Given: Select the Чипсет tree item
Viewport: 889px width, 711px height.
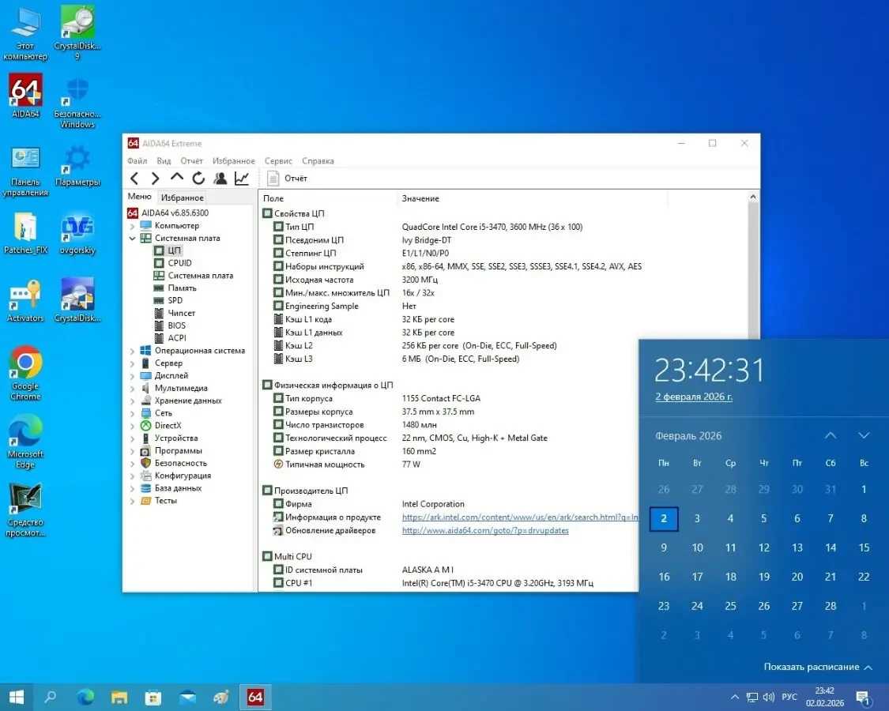Looking at the screenshot, I should point(182,313).
